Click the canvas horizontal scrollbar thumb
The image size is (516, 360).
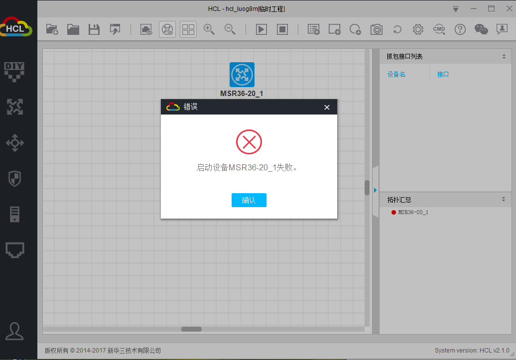191,329
